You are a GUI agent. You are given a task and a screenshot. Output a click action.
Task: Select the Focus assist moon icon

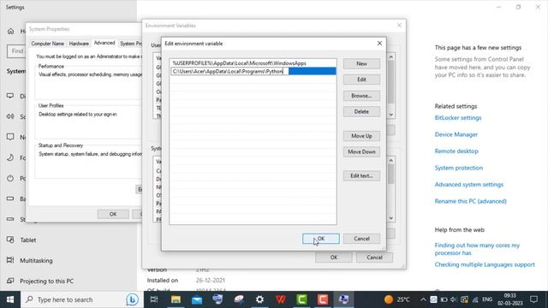click(x=10, y=157)
